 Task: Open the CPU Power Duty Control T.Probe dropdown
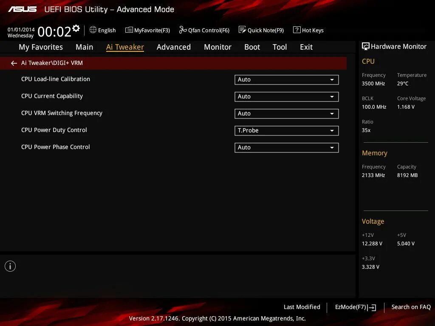click(x=286, y=130)
